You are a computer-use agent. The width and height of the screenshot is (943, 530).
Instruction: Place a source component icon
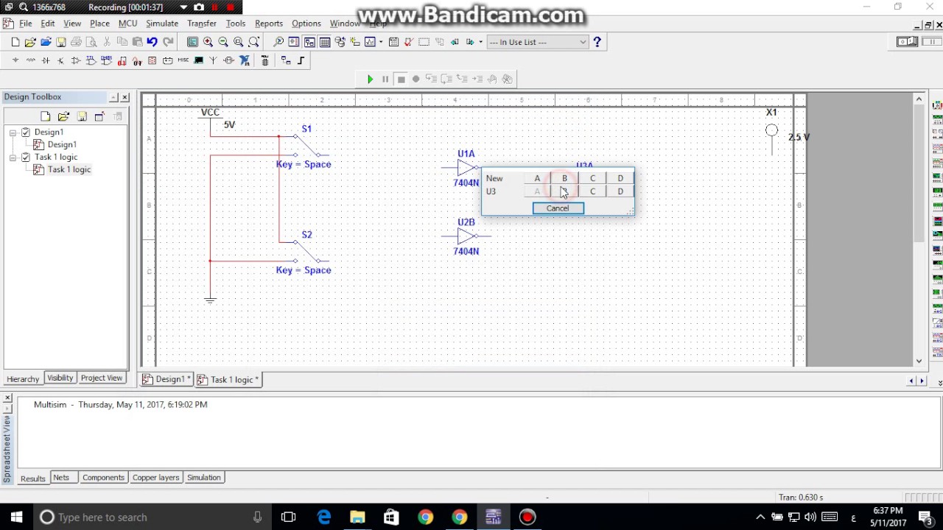[x=15, y=60]
